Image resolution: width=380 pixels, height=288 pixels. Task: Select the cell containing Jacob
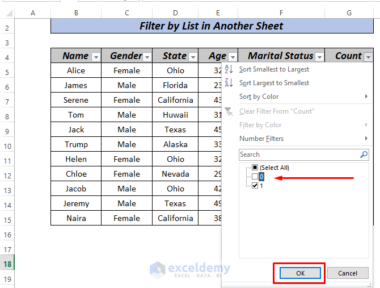click(x=76, y=189)
